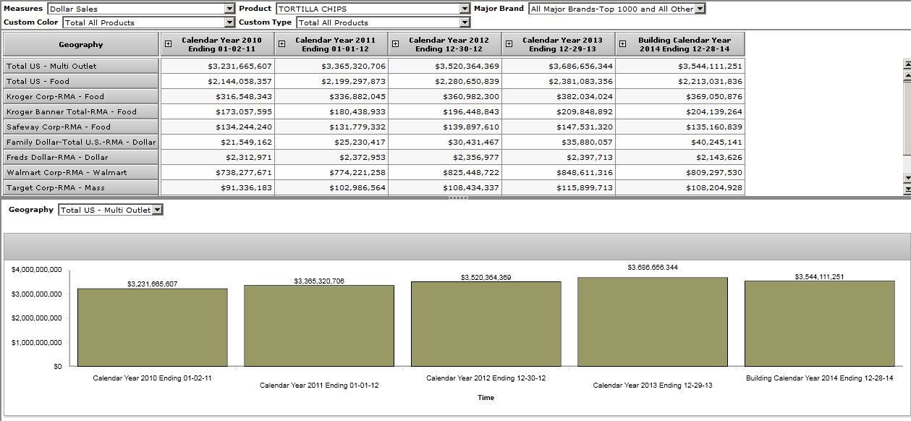Open the Custom Type dropdown
Viewport: 911px width, 421px height.
(x=465, y=22)
